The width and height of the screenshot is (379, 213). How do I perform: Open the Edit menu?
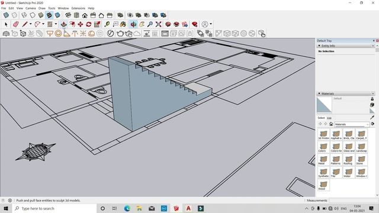pos(11,8)
